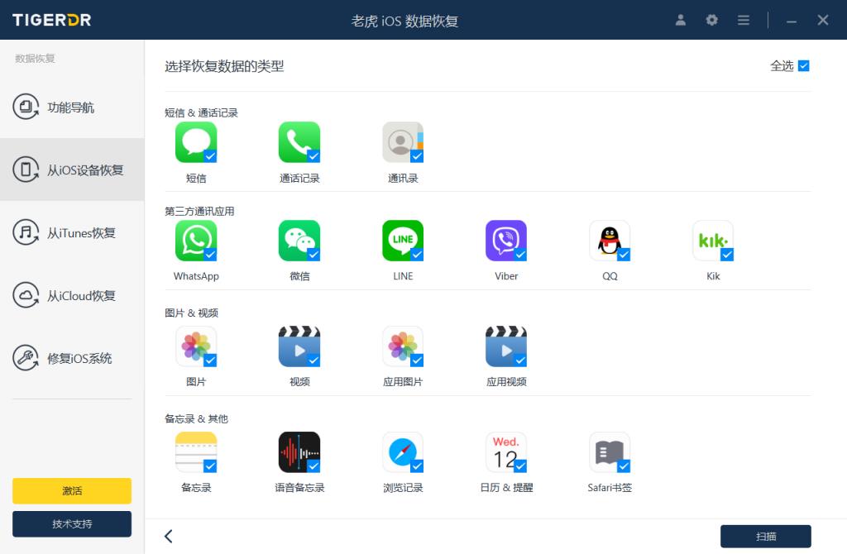Select the 微信 (WeChat) recovery icon

click(299, 241)
